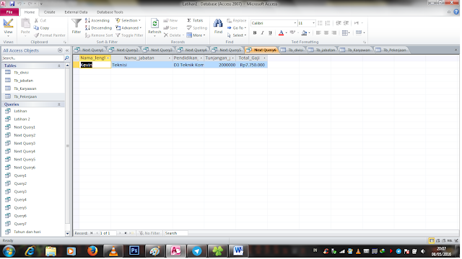Viewport: 462px width, 259px height.
Task: Open the Select dropdown
Action: 237,35
